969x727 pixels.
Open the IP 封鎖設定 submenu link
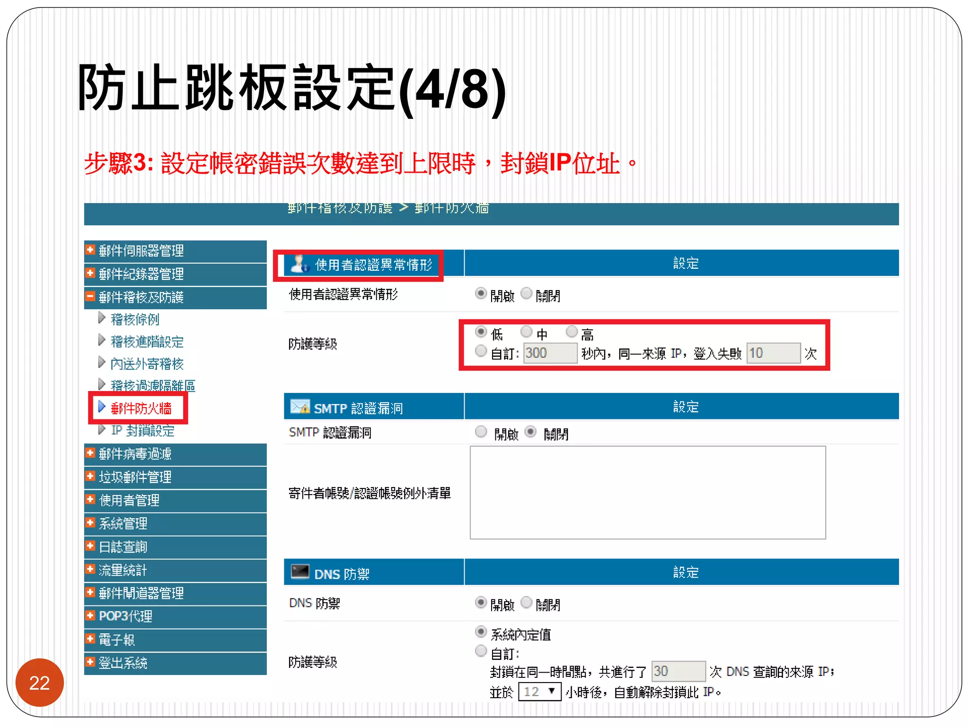pyautogui.click(x=143, y=430)
